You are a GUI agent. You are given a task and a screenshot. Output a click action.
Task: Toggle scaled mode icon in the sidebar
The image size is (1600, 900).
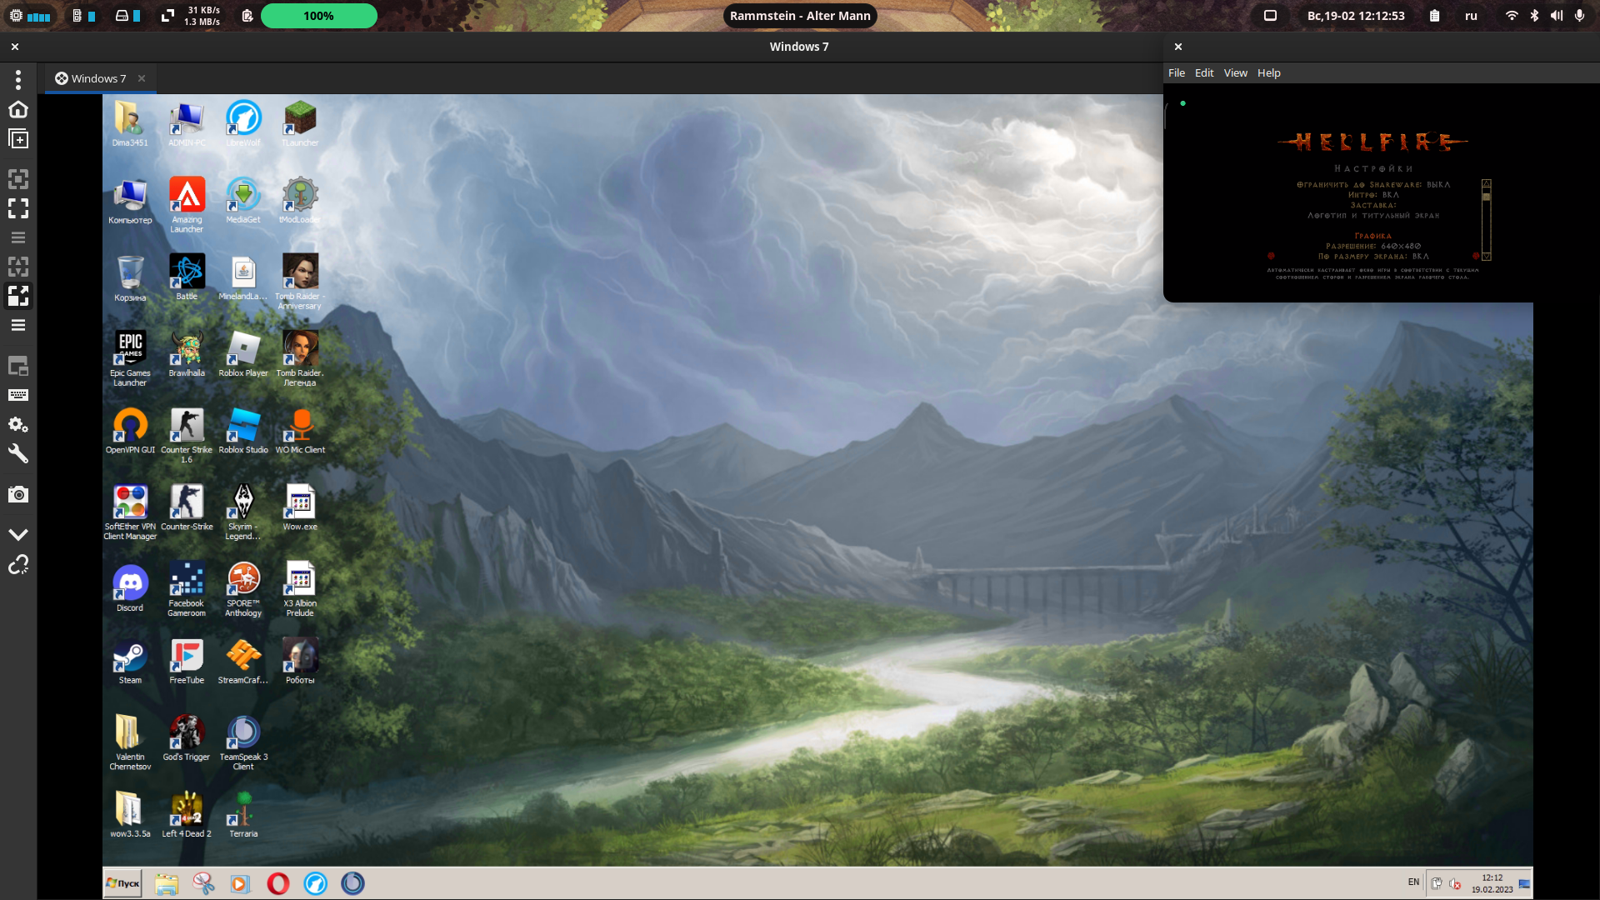[x=18, y=296]
